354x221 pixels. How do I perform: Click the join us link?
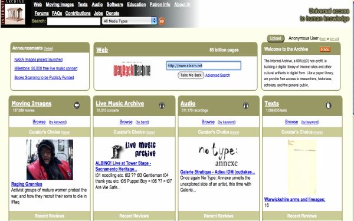pyautogui.click(x=334, y=39)
